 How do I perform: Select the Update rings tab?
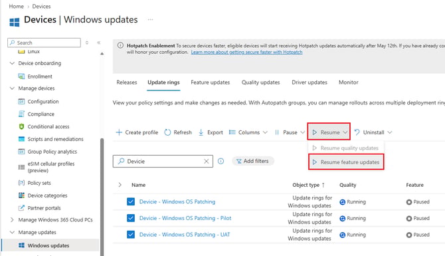click(163, 82)
